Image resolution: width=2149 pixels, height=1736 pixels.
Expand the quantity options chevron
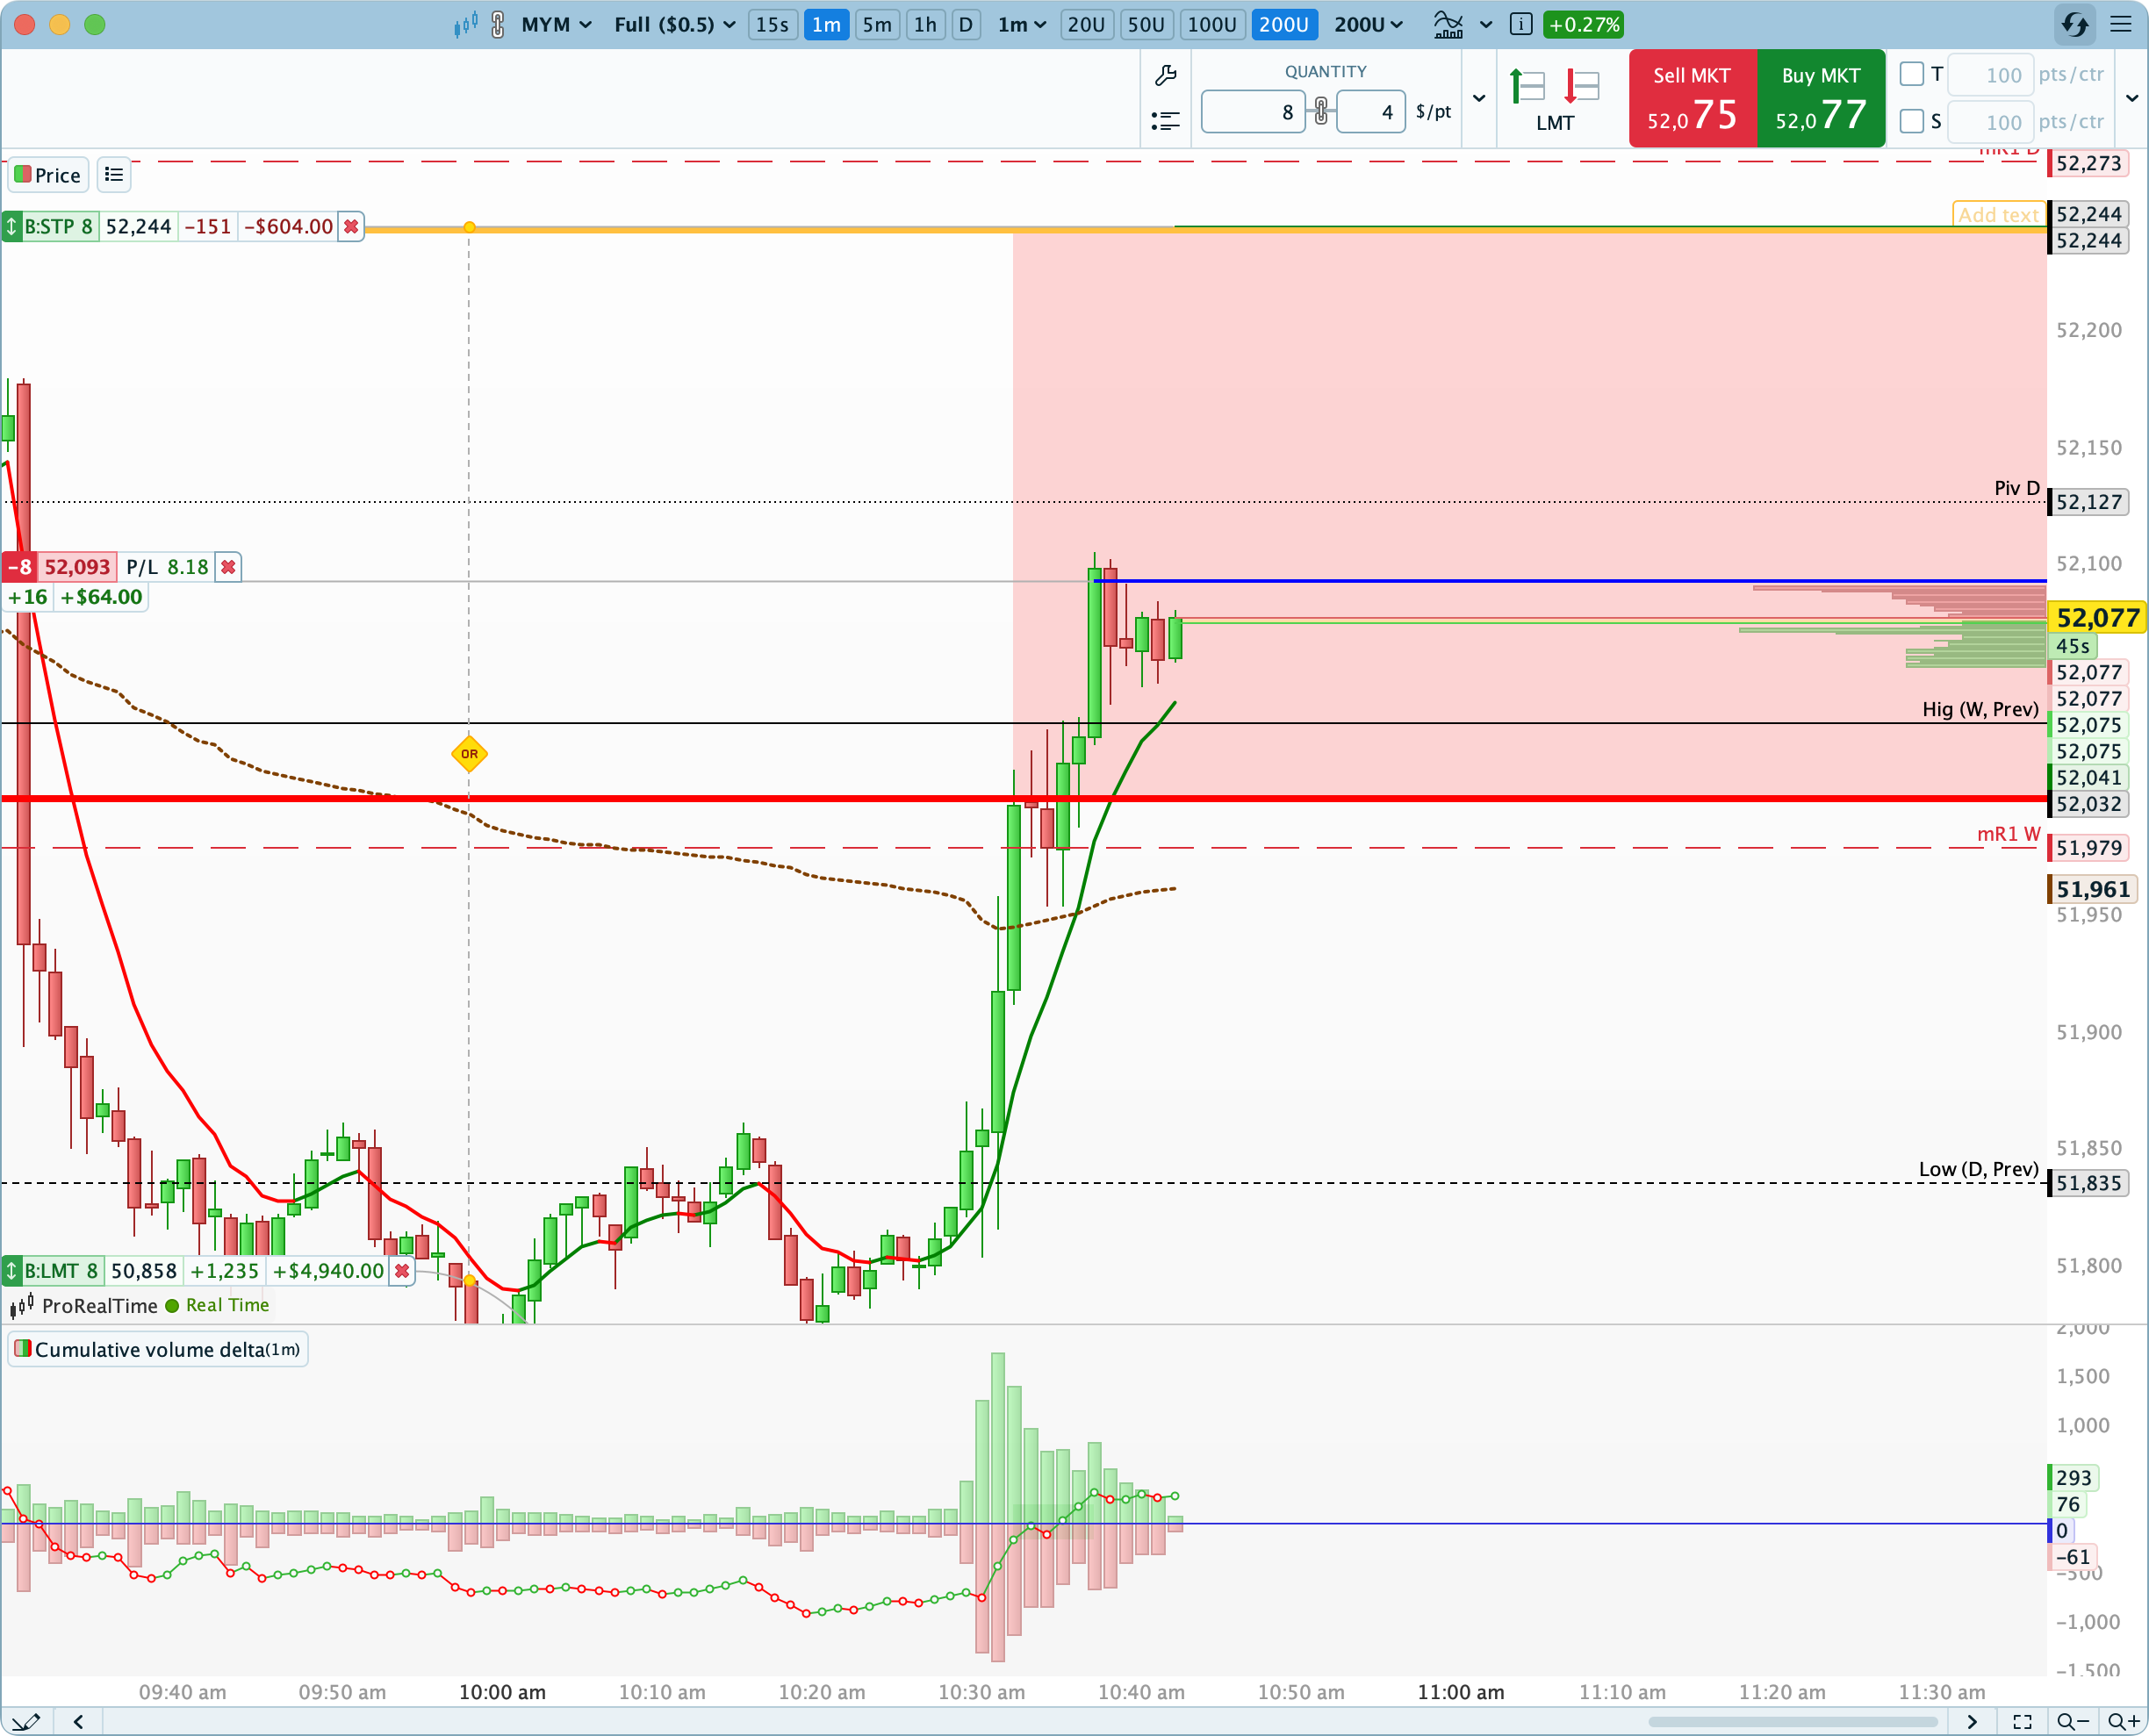coord(1479,98)
